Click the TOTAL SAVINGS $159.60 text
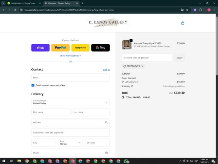Image resolution: width=218 pixels, height=164 pixels. pyautogui.click(x=138, y=97)
